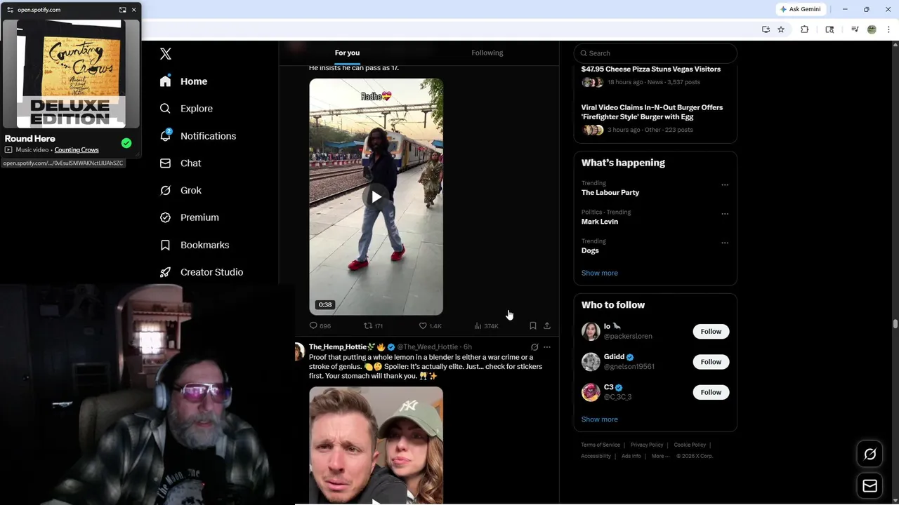The width and height of the screenshot is (899, 505).
Task: Follow Gdidd @gnelson19561
Action: (711, 362)
